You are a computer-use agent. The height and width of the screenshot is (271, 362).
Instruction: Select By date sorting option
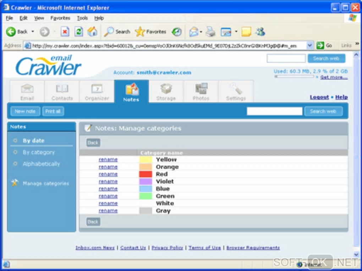33,140
